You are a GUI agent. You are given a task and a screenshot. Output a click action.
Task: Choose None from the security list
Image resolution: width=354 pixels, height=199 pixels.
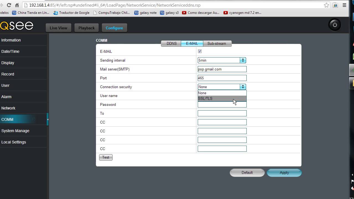pos(222,93)
